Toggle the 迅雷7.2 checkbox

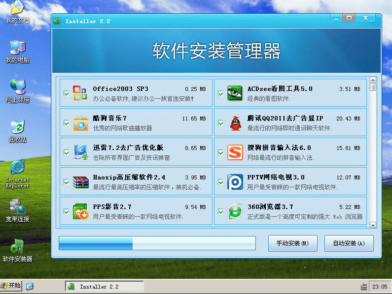click(67, 152)
